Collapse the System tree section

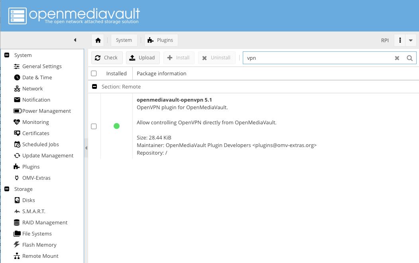pyautogui.click(x=7, y=55)
